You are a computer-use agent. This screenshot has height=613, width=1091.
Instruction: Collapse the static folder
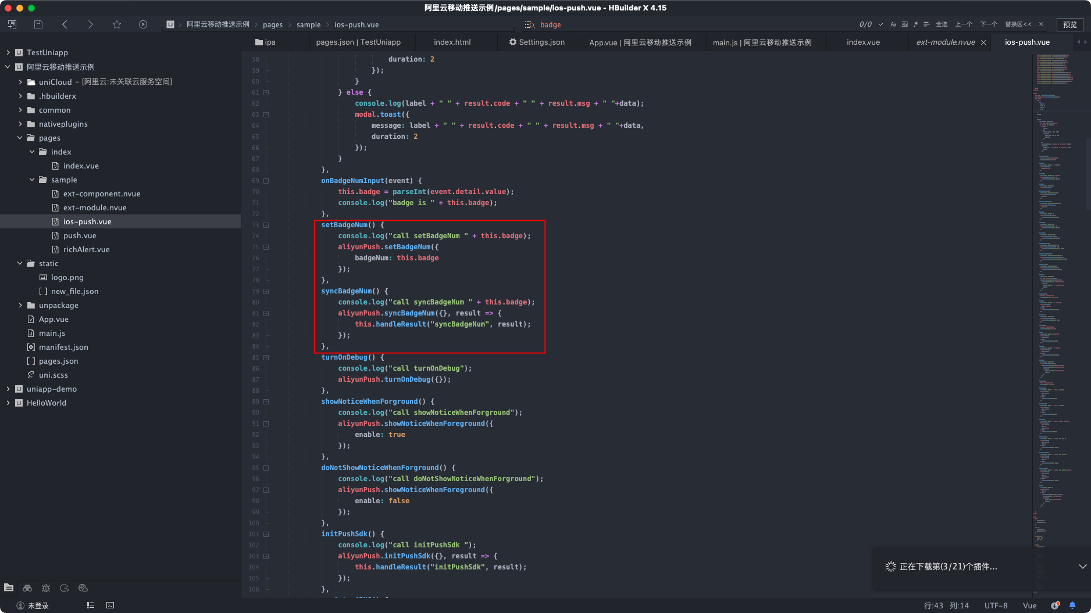click(x=20, y=263)
